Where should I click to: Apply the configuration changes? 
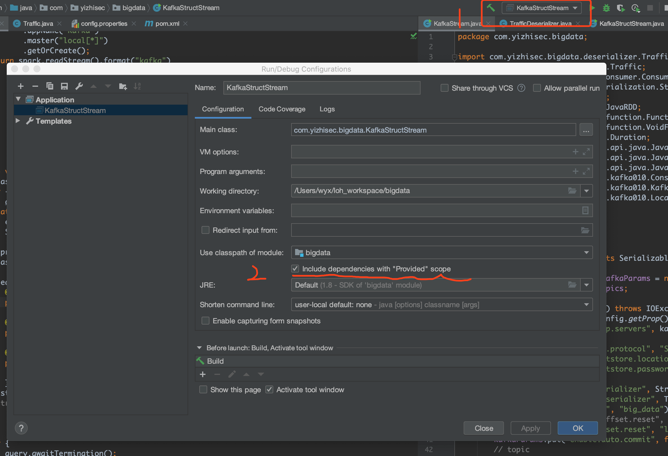(x=530, y=428)
